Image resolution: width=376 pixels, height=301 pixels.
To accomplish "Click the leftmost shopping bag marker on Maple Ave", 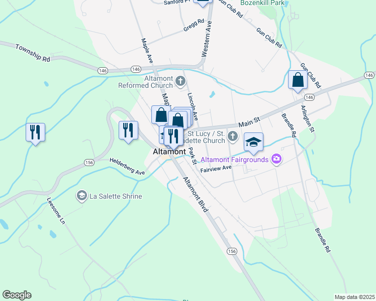I will click(x=161, y=115).
